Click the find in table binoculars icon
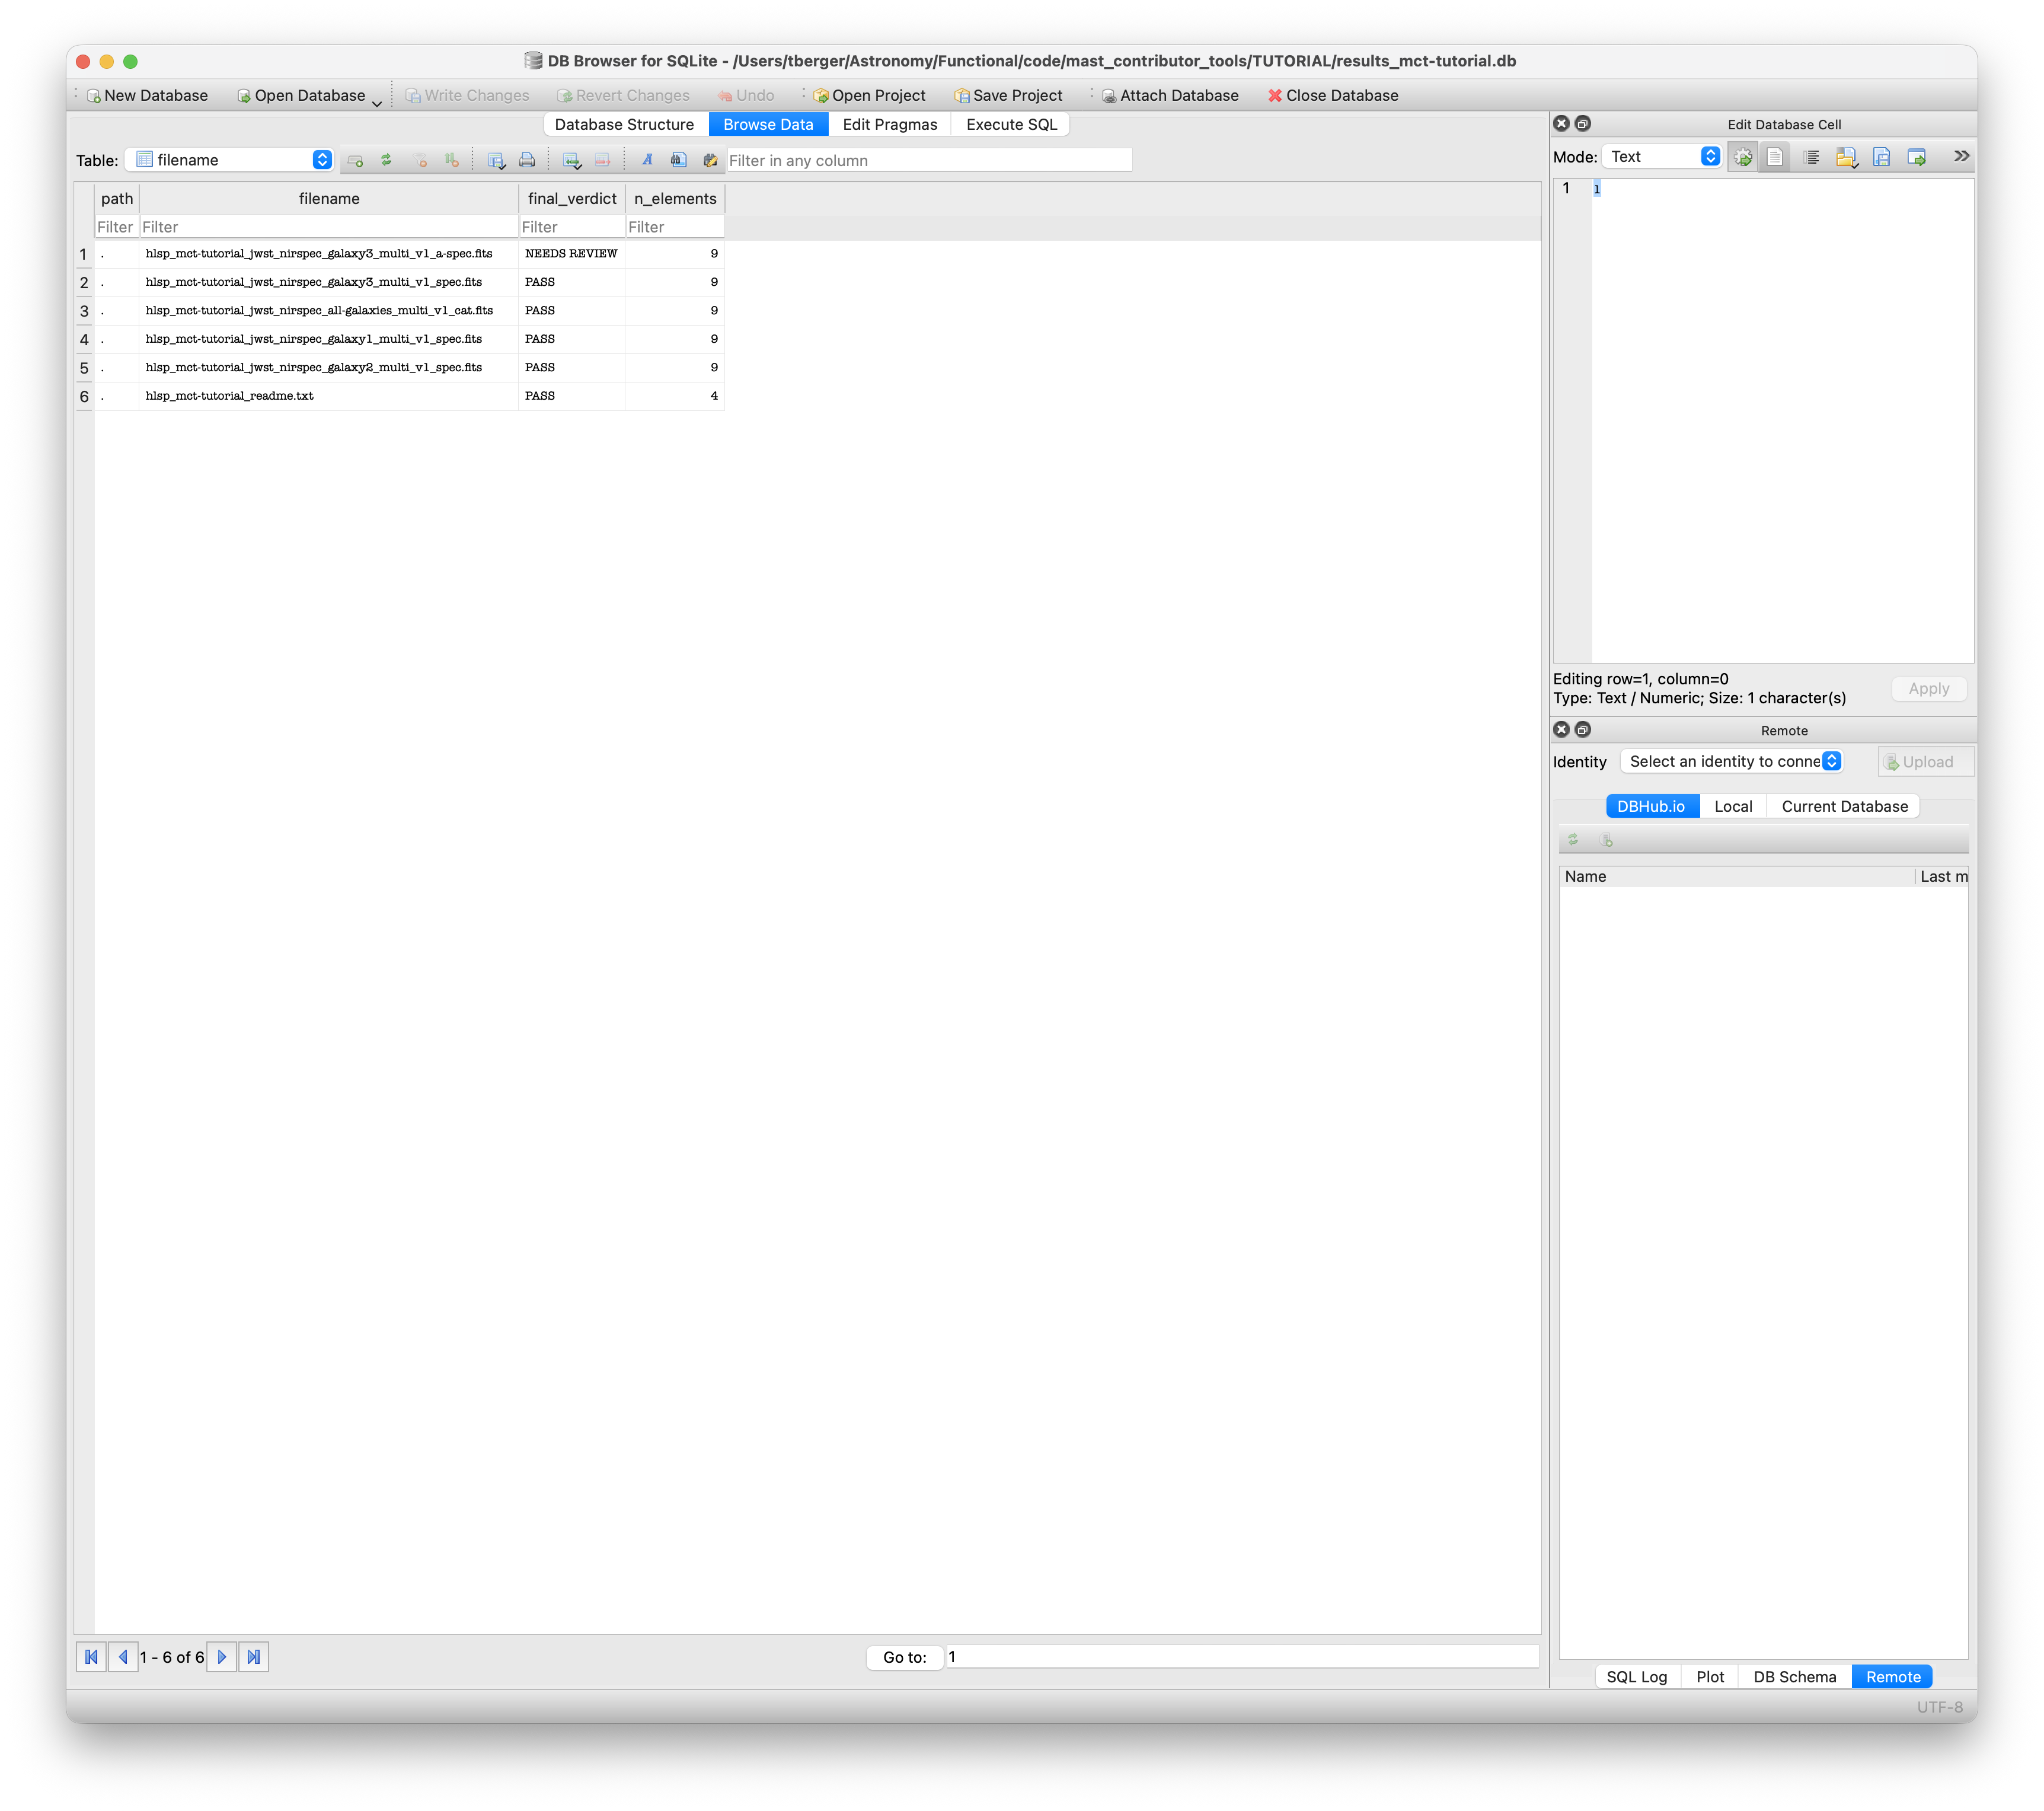 [679, 160]
